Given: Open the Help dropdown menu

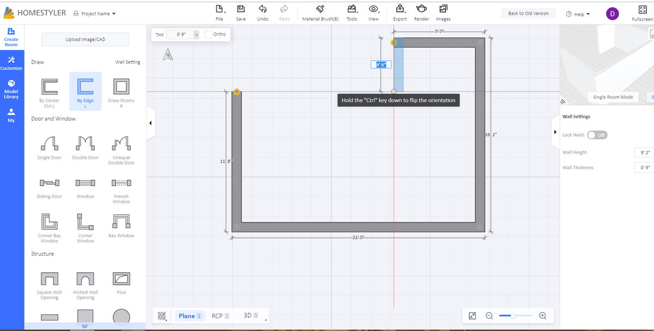Looking at the screenshot, I should (x=578, y=14).
